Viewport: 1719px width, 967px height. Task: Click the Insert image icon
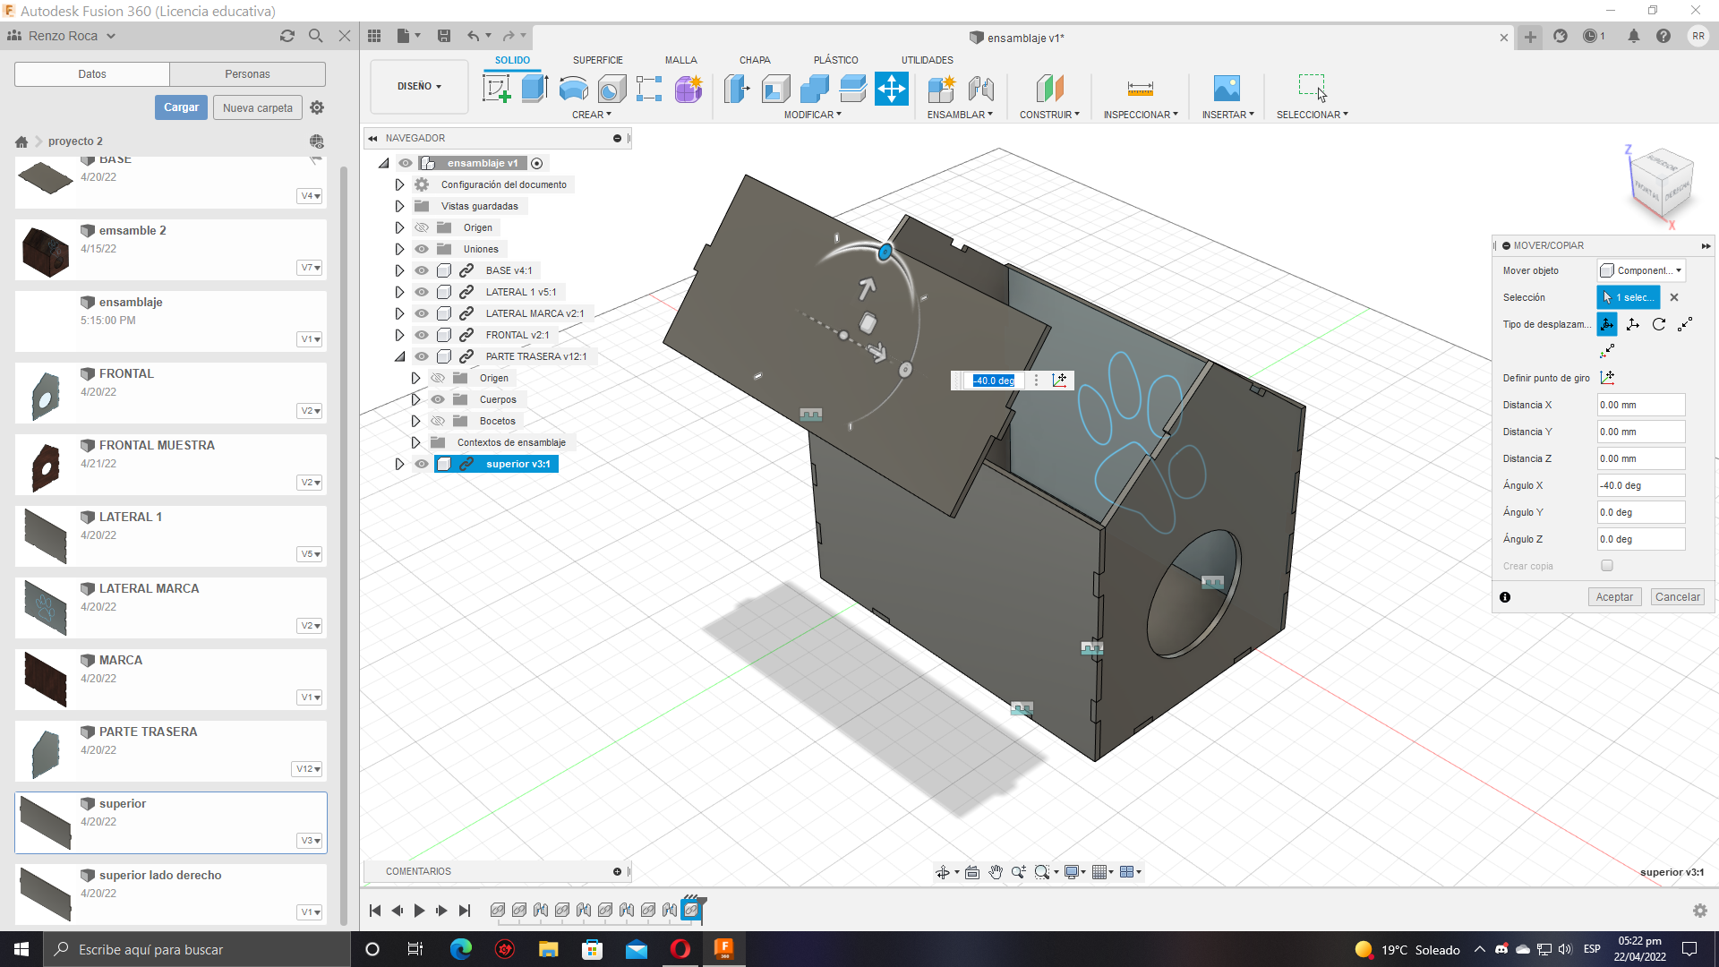(1227, 89)
